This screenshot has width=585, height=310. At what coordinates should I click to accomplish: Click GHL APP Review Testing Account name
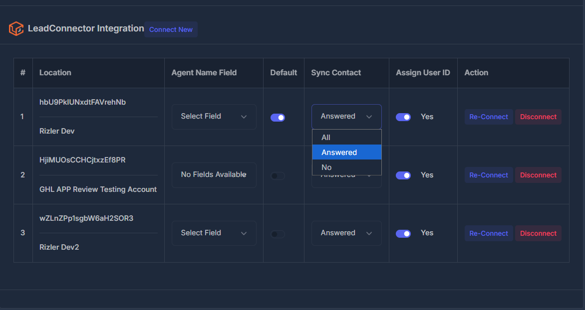pyautogui.click(x=98, y=189)
